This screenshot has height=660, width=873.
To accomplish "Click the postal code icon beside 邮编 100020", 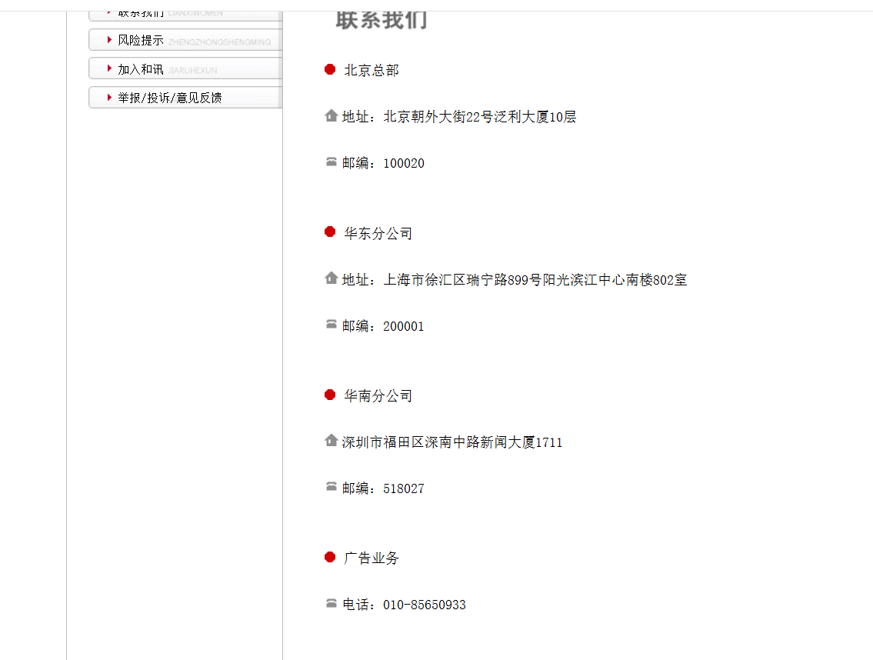I will pos(331,162).
